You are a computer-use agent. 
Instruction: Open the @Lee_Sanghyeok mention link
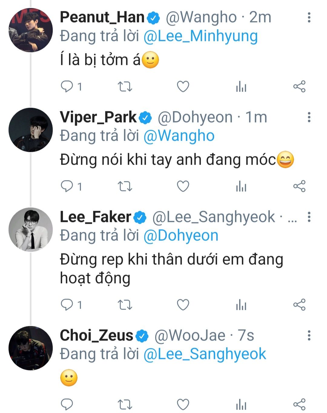pos(205,354)
